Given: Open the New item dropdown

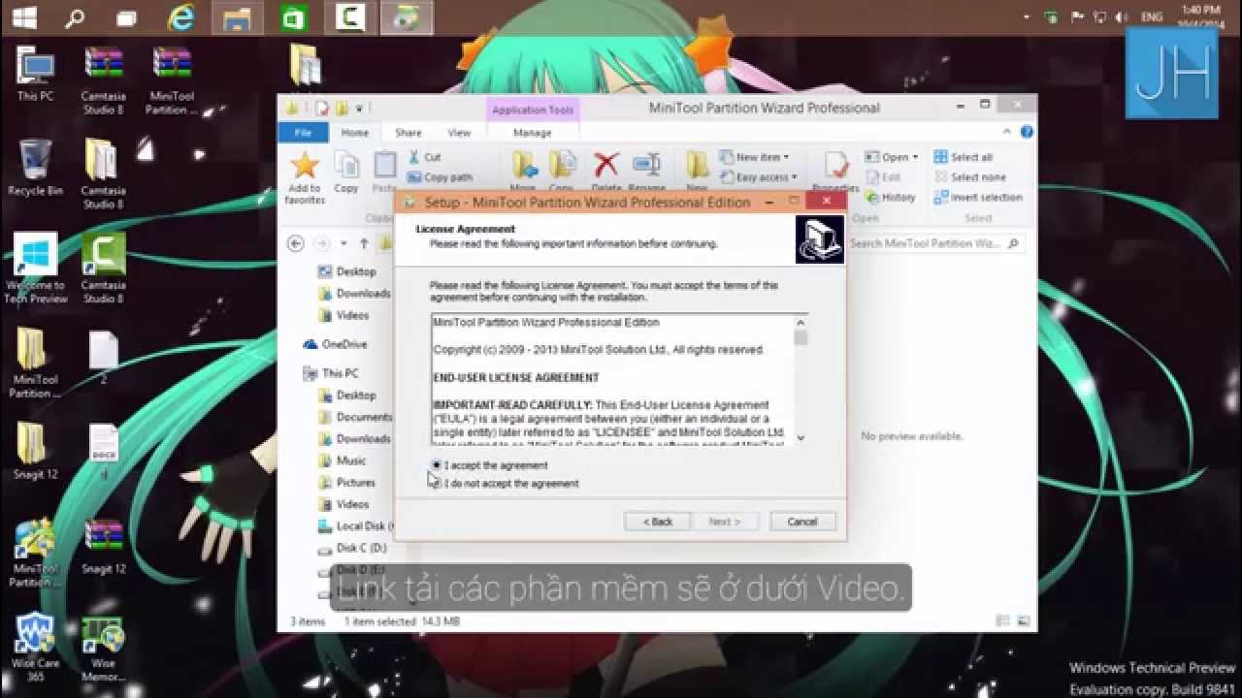Looking at the screenshot, I should coord(755,157).
